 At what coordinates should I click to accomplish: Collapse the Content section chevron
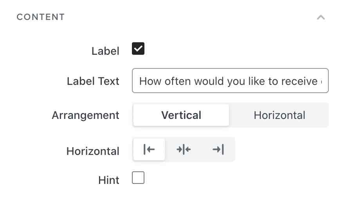point(321,17)
